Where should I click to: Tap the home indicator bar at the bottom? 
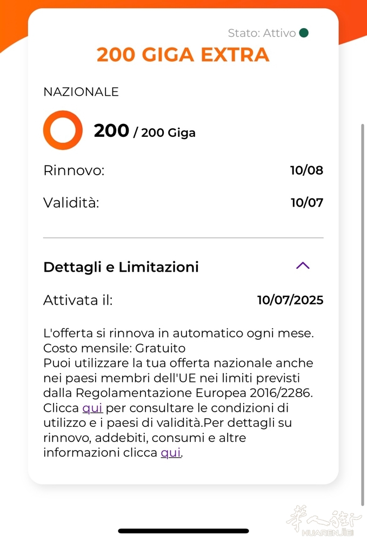183,531
